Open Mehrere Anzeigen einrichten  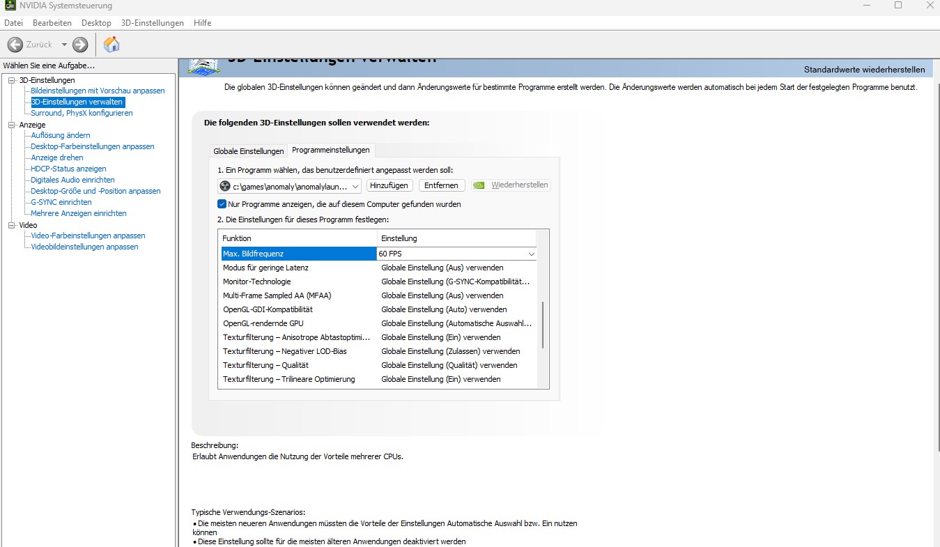coord(79,213)
